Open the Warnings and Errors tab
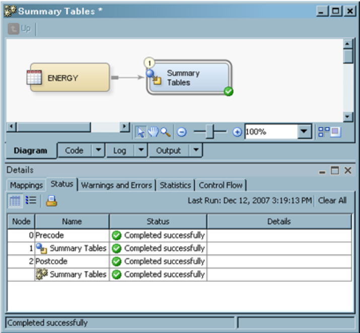The height and width of the screenshot is (333, 360). (116, 185)
